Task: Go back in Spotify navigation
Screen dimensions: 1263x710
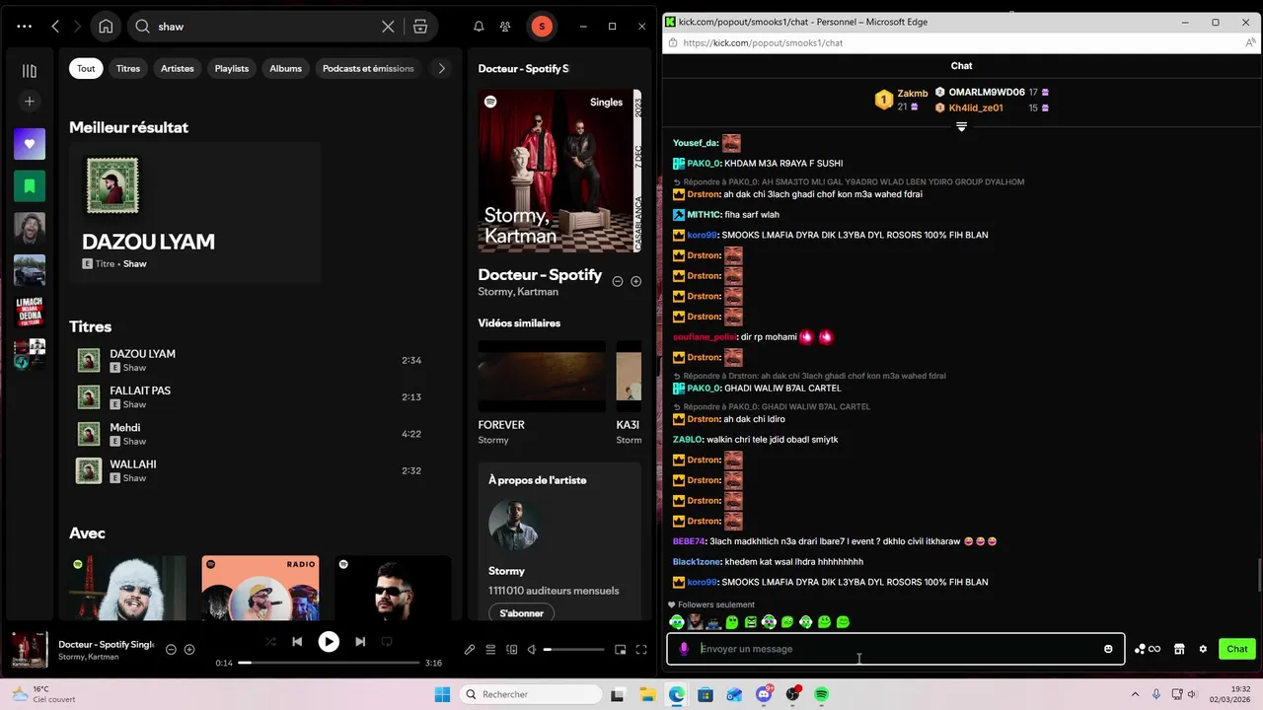Action: (x=55, y=27)
